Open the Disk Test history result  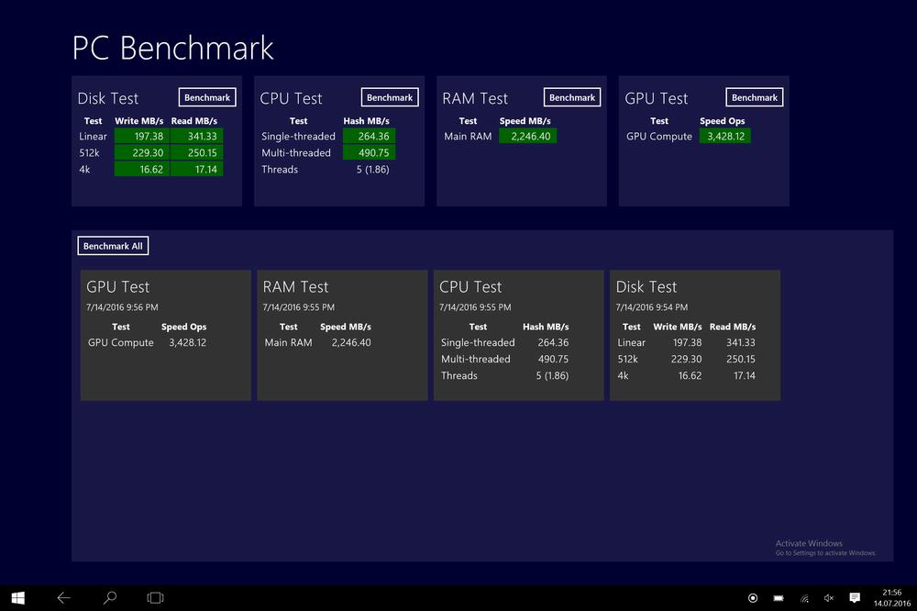coord(694,335)
